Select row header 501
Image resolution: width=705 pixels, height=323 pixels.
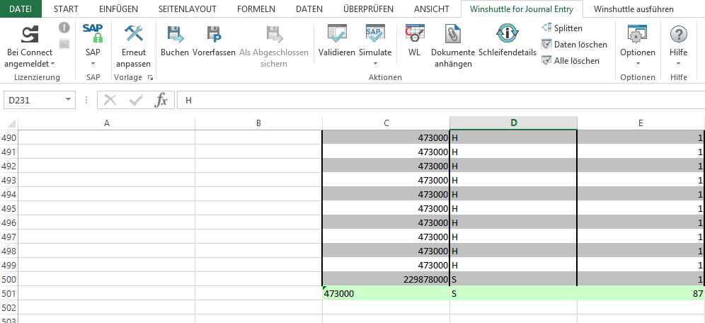[9, 293]
